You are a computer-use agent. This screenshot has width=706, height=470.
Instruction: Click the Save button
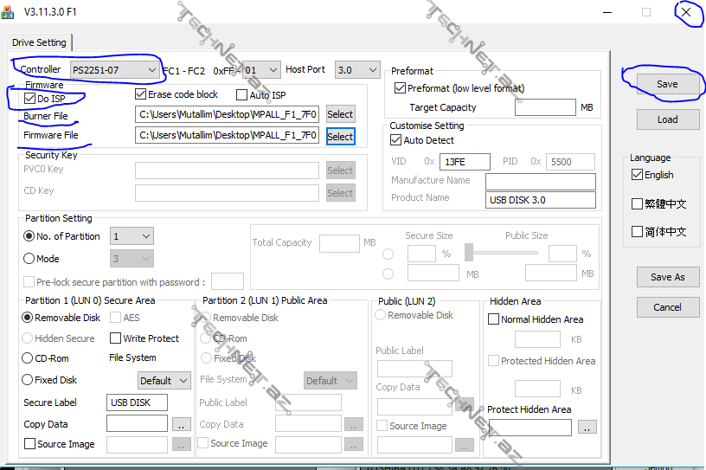click(667, 84)
